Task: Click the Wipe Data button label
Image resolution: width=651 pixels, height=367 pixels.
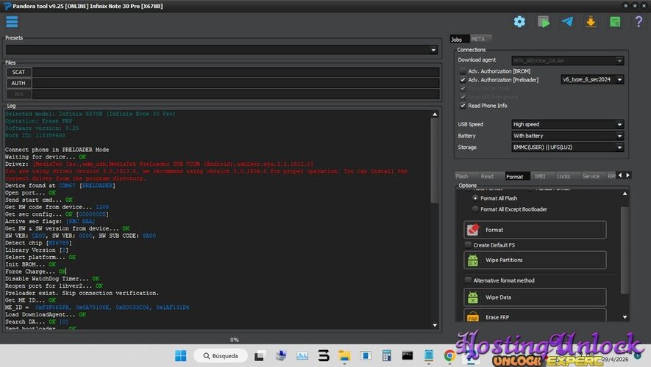Action: (498, 297)
